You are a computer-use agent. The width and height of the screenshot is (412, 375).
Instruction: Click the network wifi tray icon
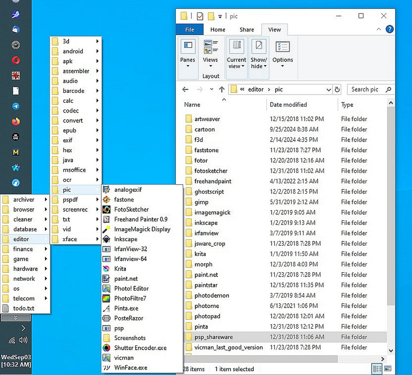coord(12,340)
